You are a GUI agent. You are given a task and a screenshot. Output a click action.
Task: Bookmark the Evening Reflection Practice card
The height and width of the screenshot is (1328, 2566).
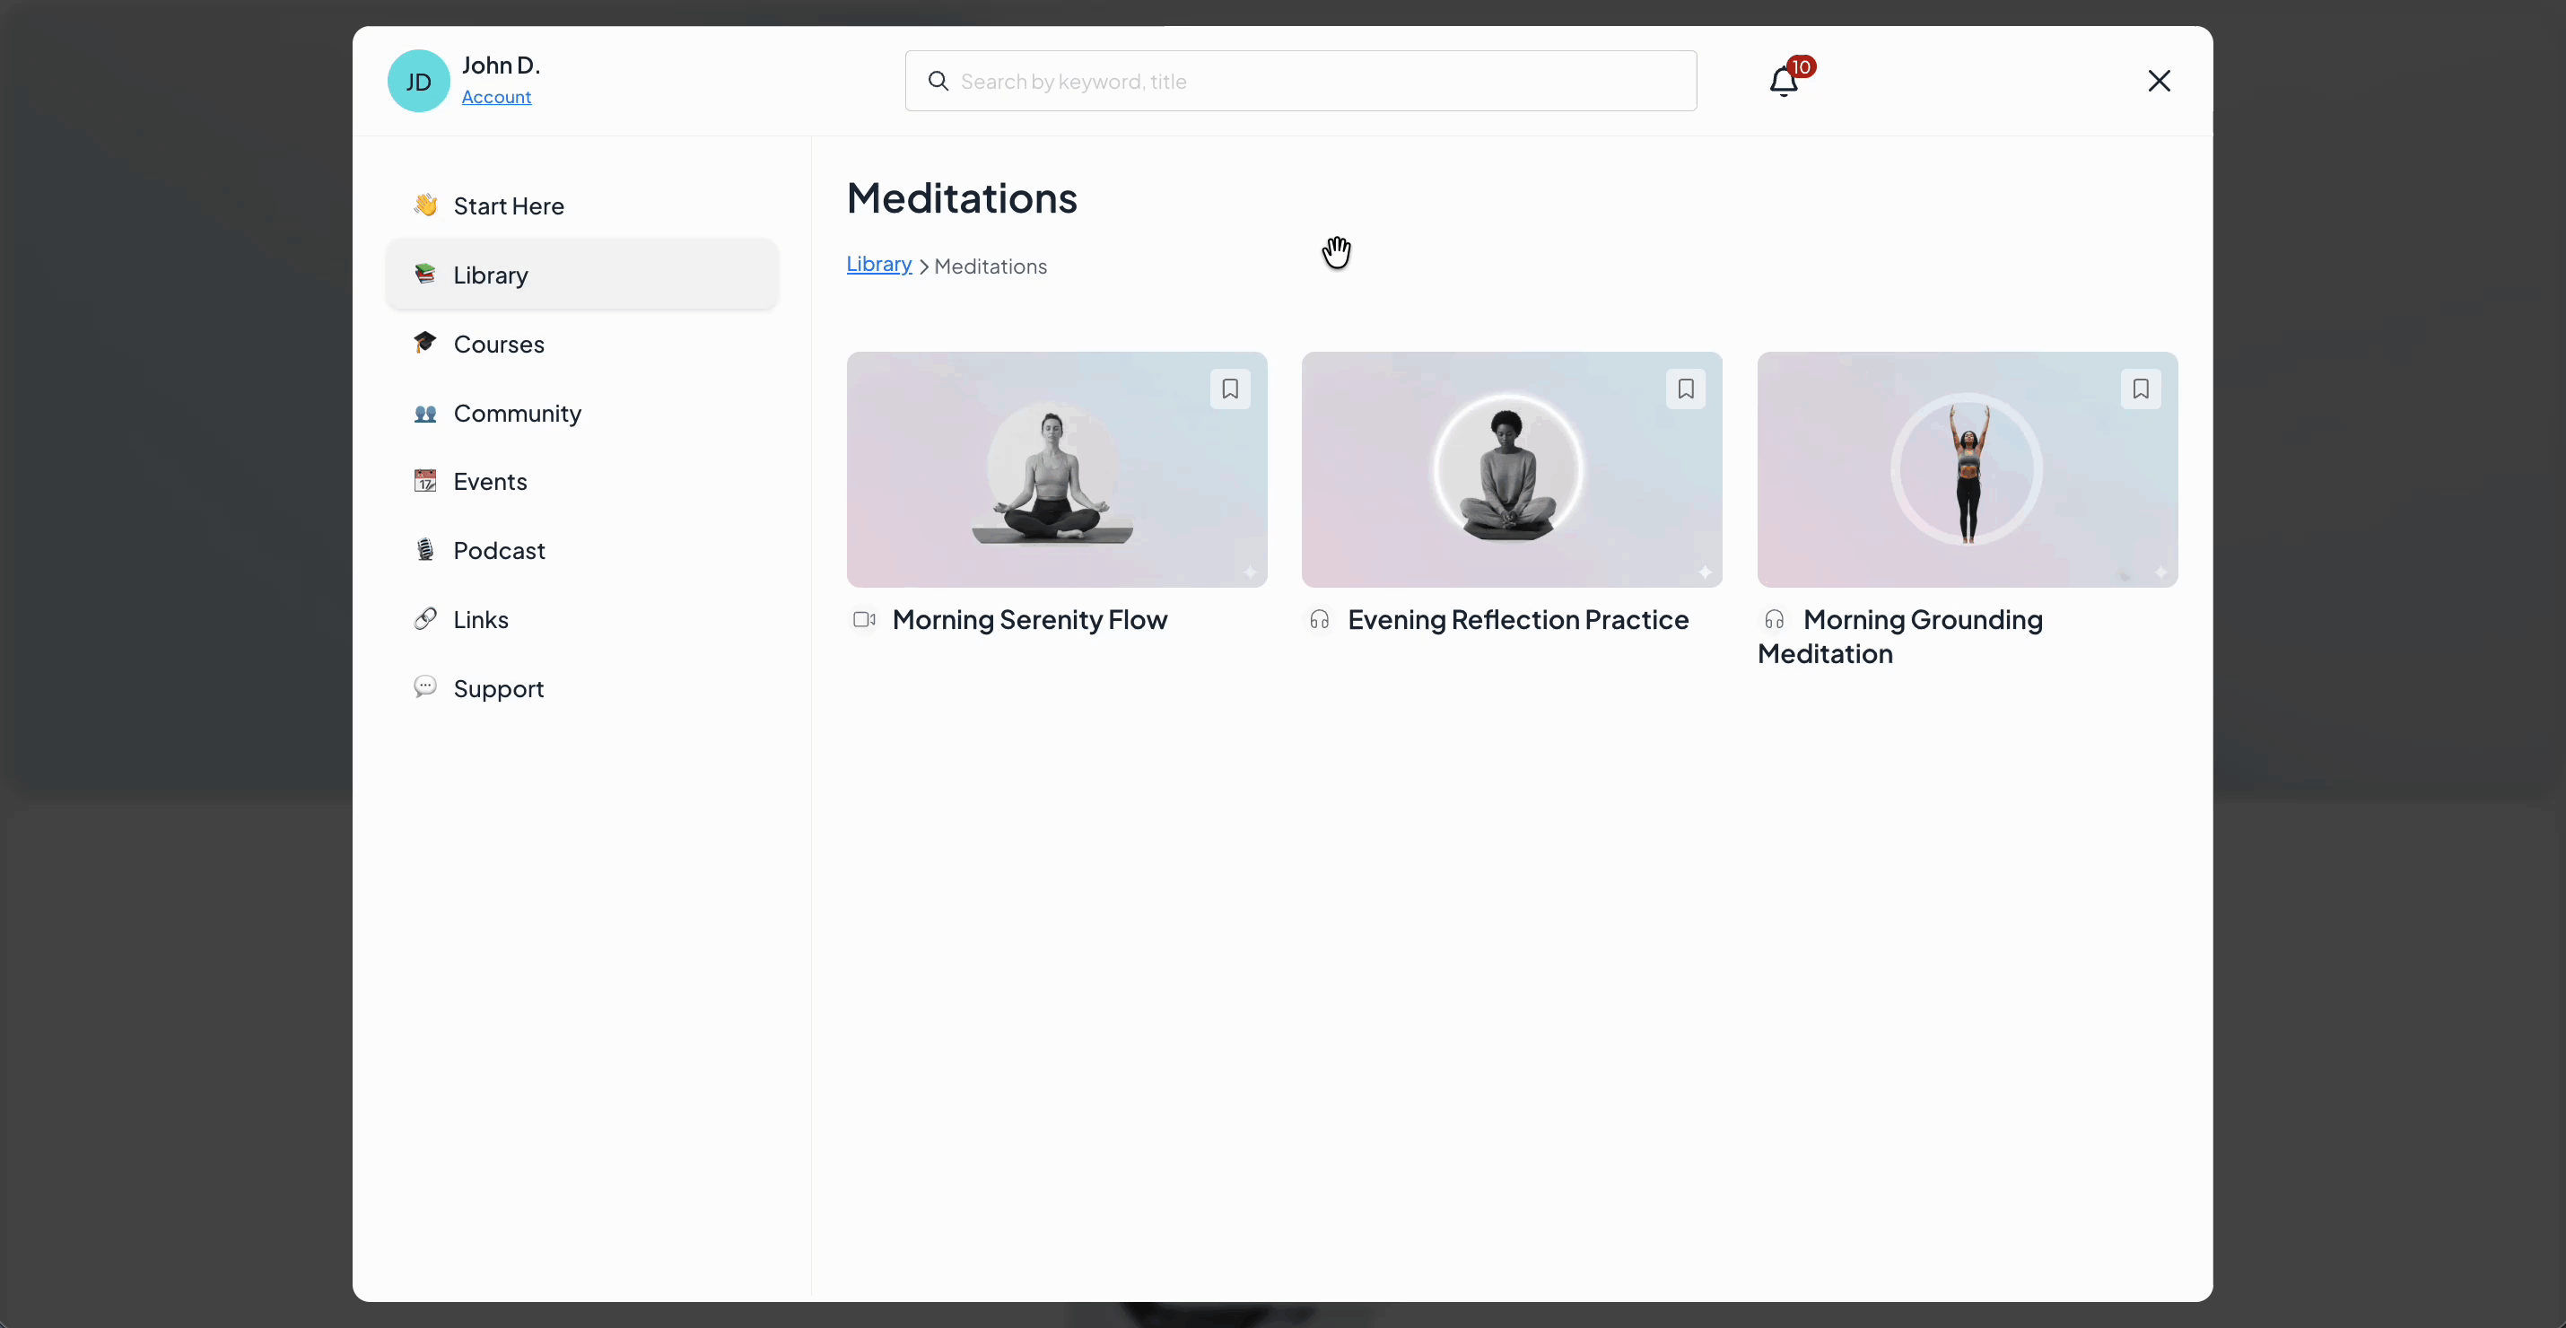tap(1686, 389)
